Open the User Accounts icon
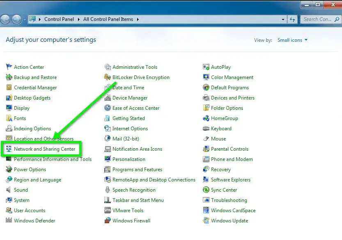Viewport: 342px width, 240px height. [x=9, y=210]
